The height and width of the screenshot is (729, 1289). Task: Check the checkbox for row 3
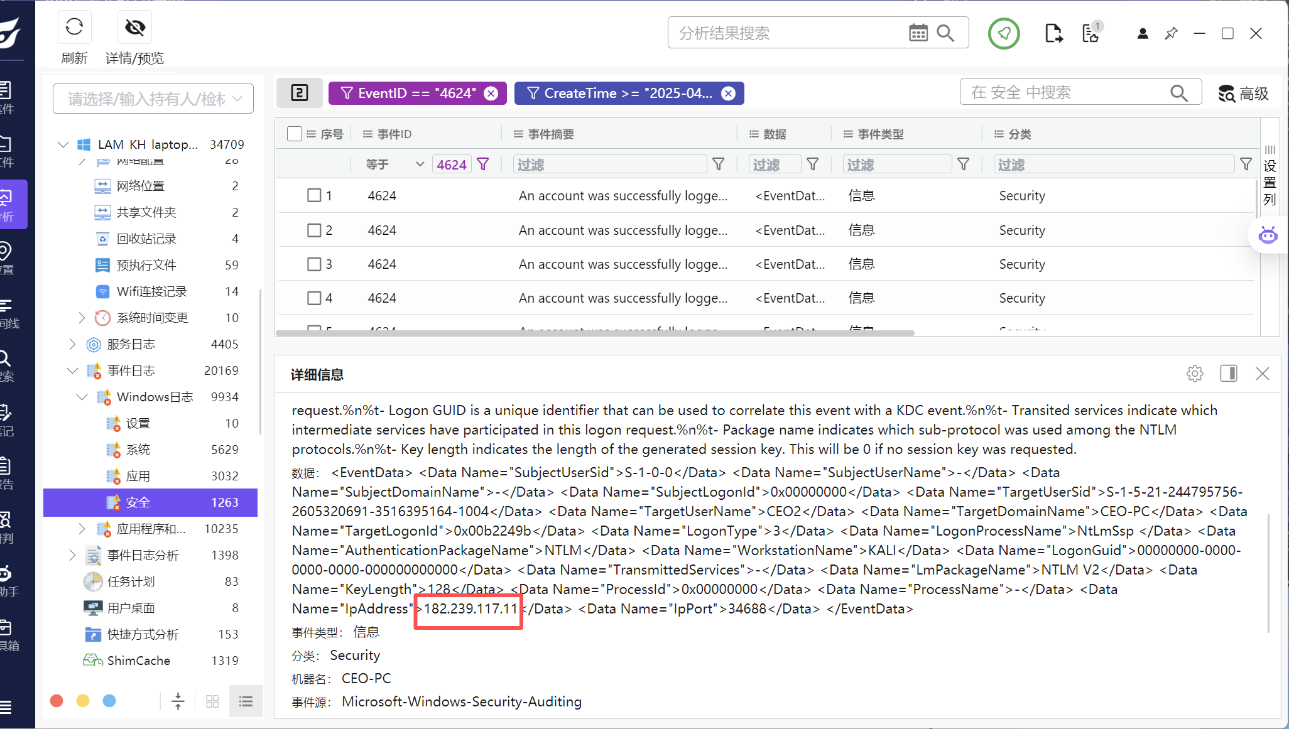click(x=314, y=264)
